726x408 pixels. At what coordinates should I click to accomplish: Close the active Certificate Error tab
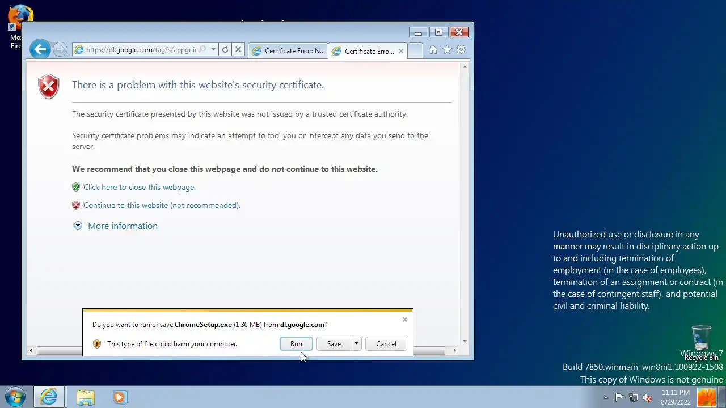coord(401,51)
